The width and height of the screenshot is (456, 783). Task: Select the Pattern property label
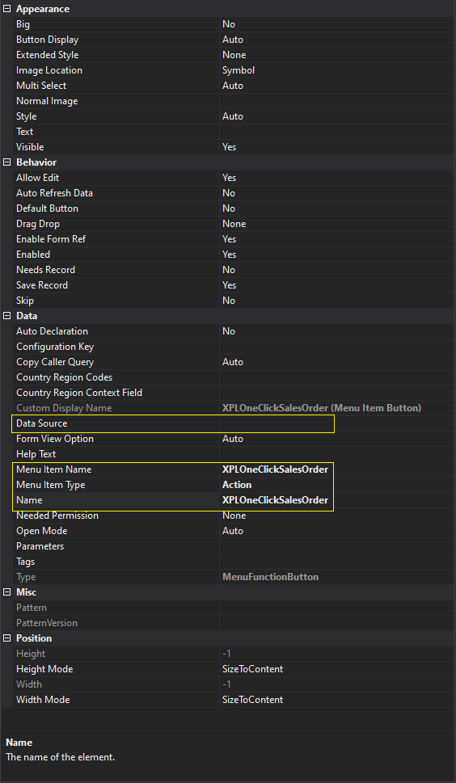tap(32, 608)
